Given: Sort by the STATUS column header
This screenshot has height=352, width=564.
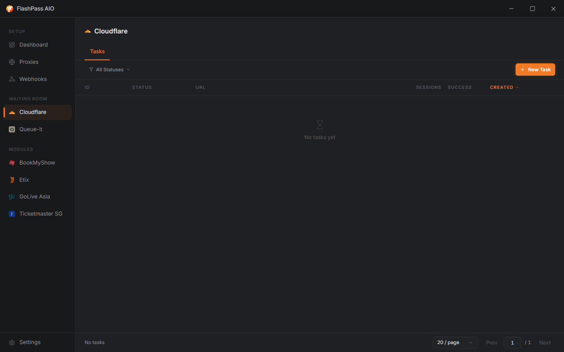Looking at the screenshot, I should tap(142, 88).
